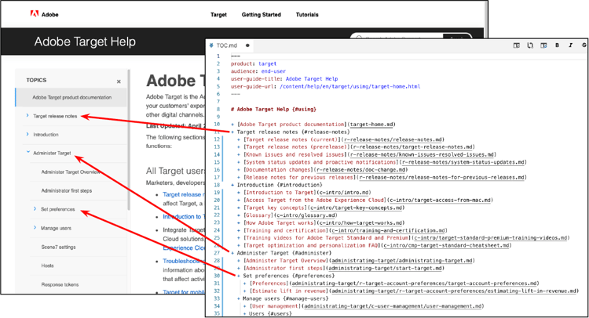Viewport: 589px width, 318px height.
Task: Apply strikethrough from the editor toolbar
Action: tap(584, 45)
